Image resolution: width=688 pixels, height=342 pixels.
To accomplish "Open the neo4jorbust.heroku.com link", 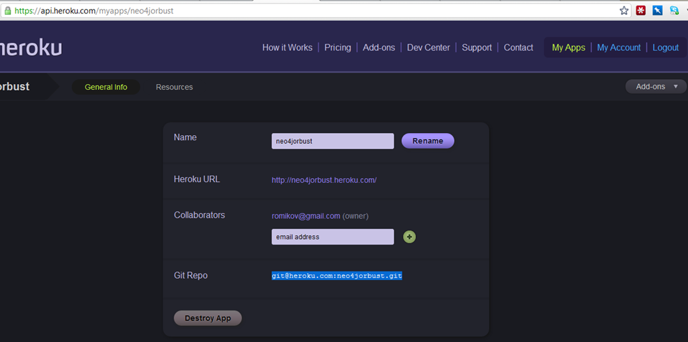I will (324, 180).
